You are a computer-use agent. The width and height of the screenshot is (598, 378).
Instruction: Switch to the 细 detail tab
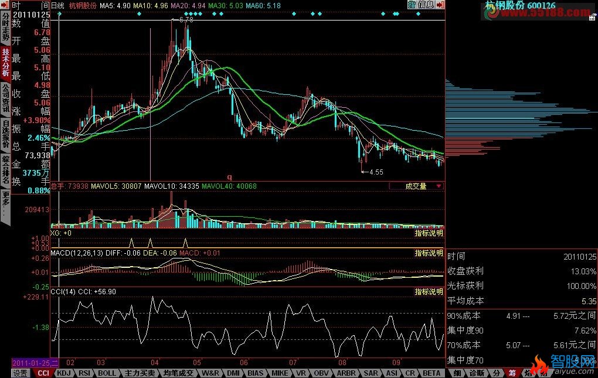(457, 373)
